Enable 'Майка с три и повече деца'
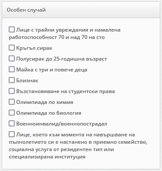 tap(12, 69)
